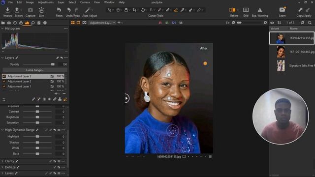315x177 pixels.
Task: Toggle Before/After comparison
Action: coord(232,10)
